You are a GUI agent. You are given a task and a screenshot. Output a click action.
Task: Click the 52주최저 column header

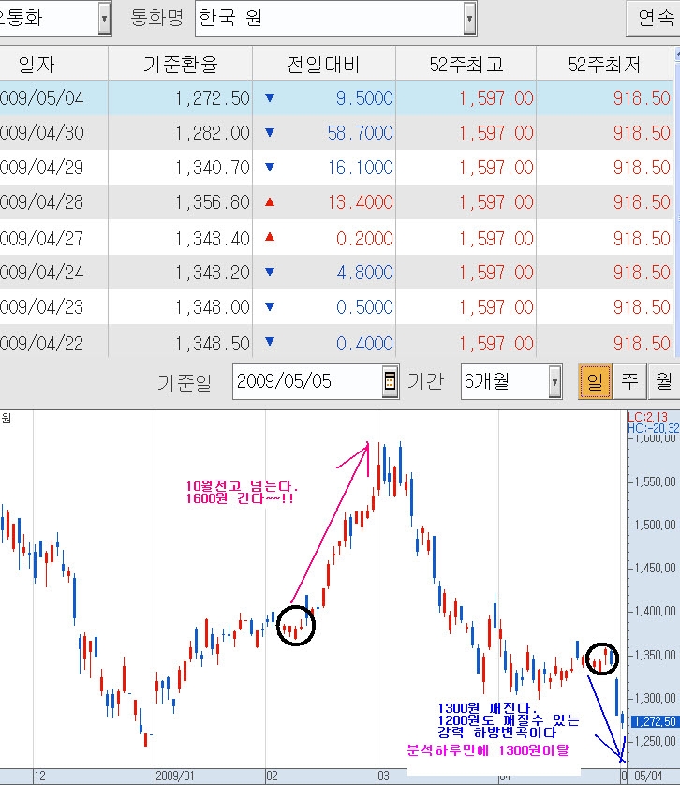tap(605, 64)
